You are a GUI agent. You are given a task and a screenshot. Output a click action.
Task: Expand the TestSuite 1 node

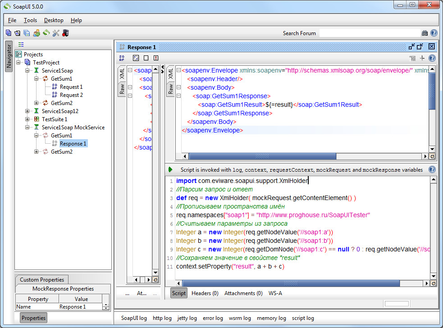pyautogui.click(x=27, y=119)
